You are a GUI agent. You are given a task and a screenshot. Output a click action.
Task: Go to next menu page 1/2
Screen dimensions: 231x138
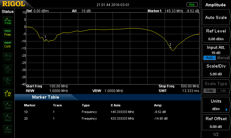(216, 135)
